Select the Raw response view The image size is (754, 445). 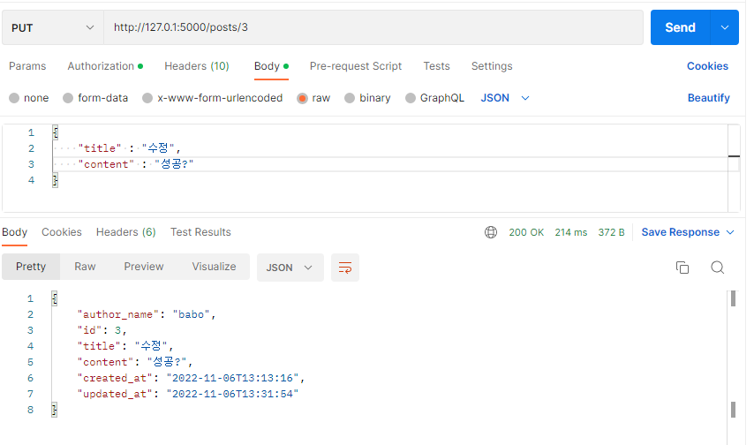85,267
